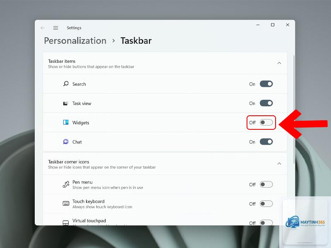Image resolution: width=331 pixels, height=248 pixels.
Task: Enable the Touch keyboard toggle
Action: tap(266, 204)
